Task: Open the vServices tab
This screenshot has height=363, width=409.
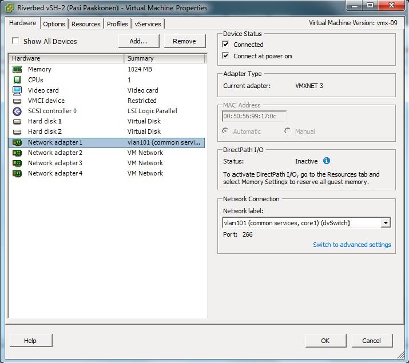Action: click(x=148, y=24)
